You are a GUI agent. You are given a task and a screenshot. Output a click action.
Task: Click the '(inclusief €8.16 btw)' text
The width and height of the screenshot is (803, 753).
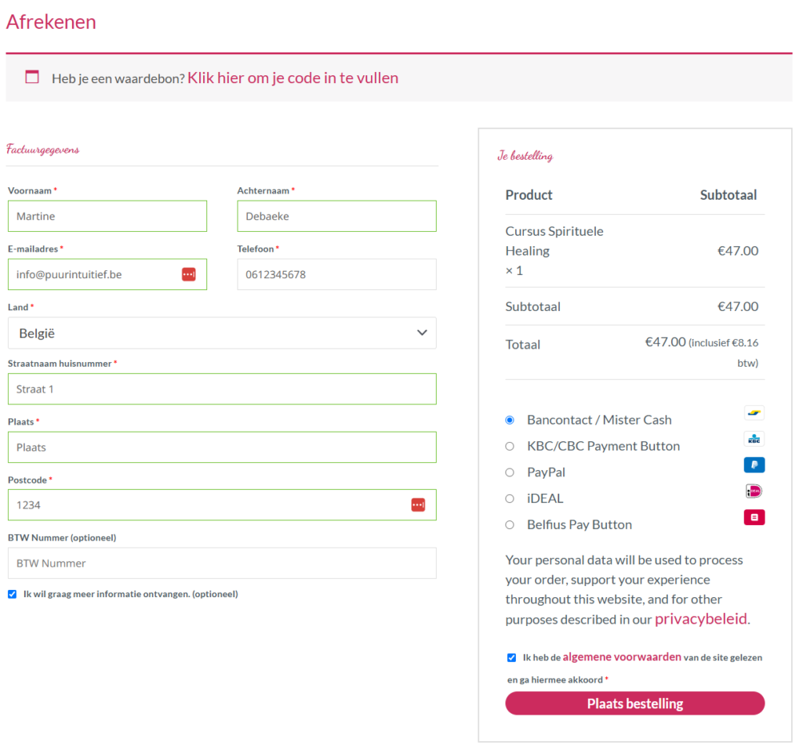click(724, 353)
